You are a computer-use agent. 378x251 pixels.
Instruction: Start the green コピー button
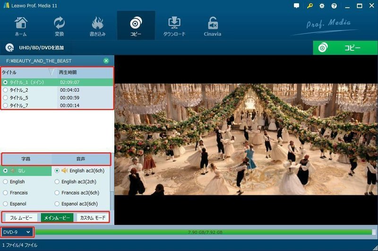click(x=345, y=48)
